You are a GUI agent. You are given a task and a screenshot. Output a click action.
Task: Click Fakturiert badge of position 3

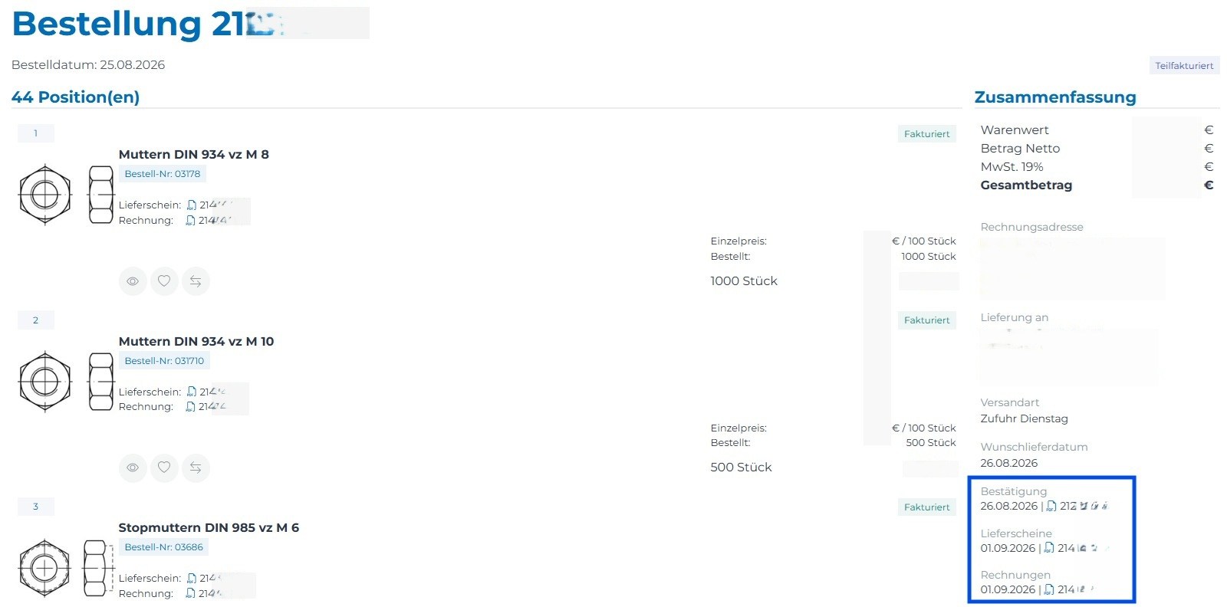tap(926, 507)
